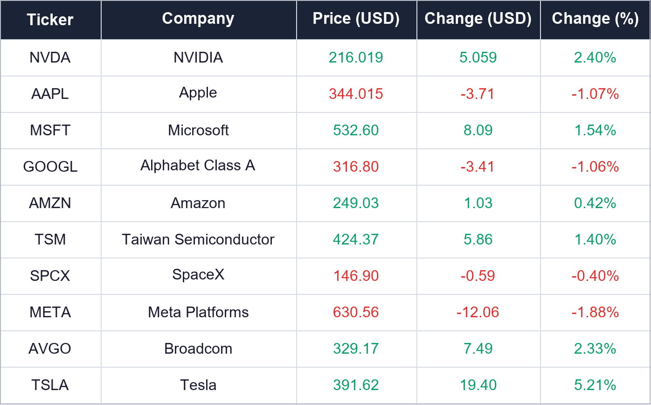
Task: Click NVIDIA's price 216.019
Action: [x=356, y=58]
